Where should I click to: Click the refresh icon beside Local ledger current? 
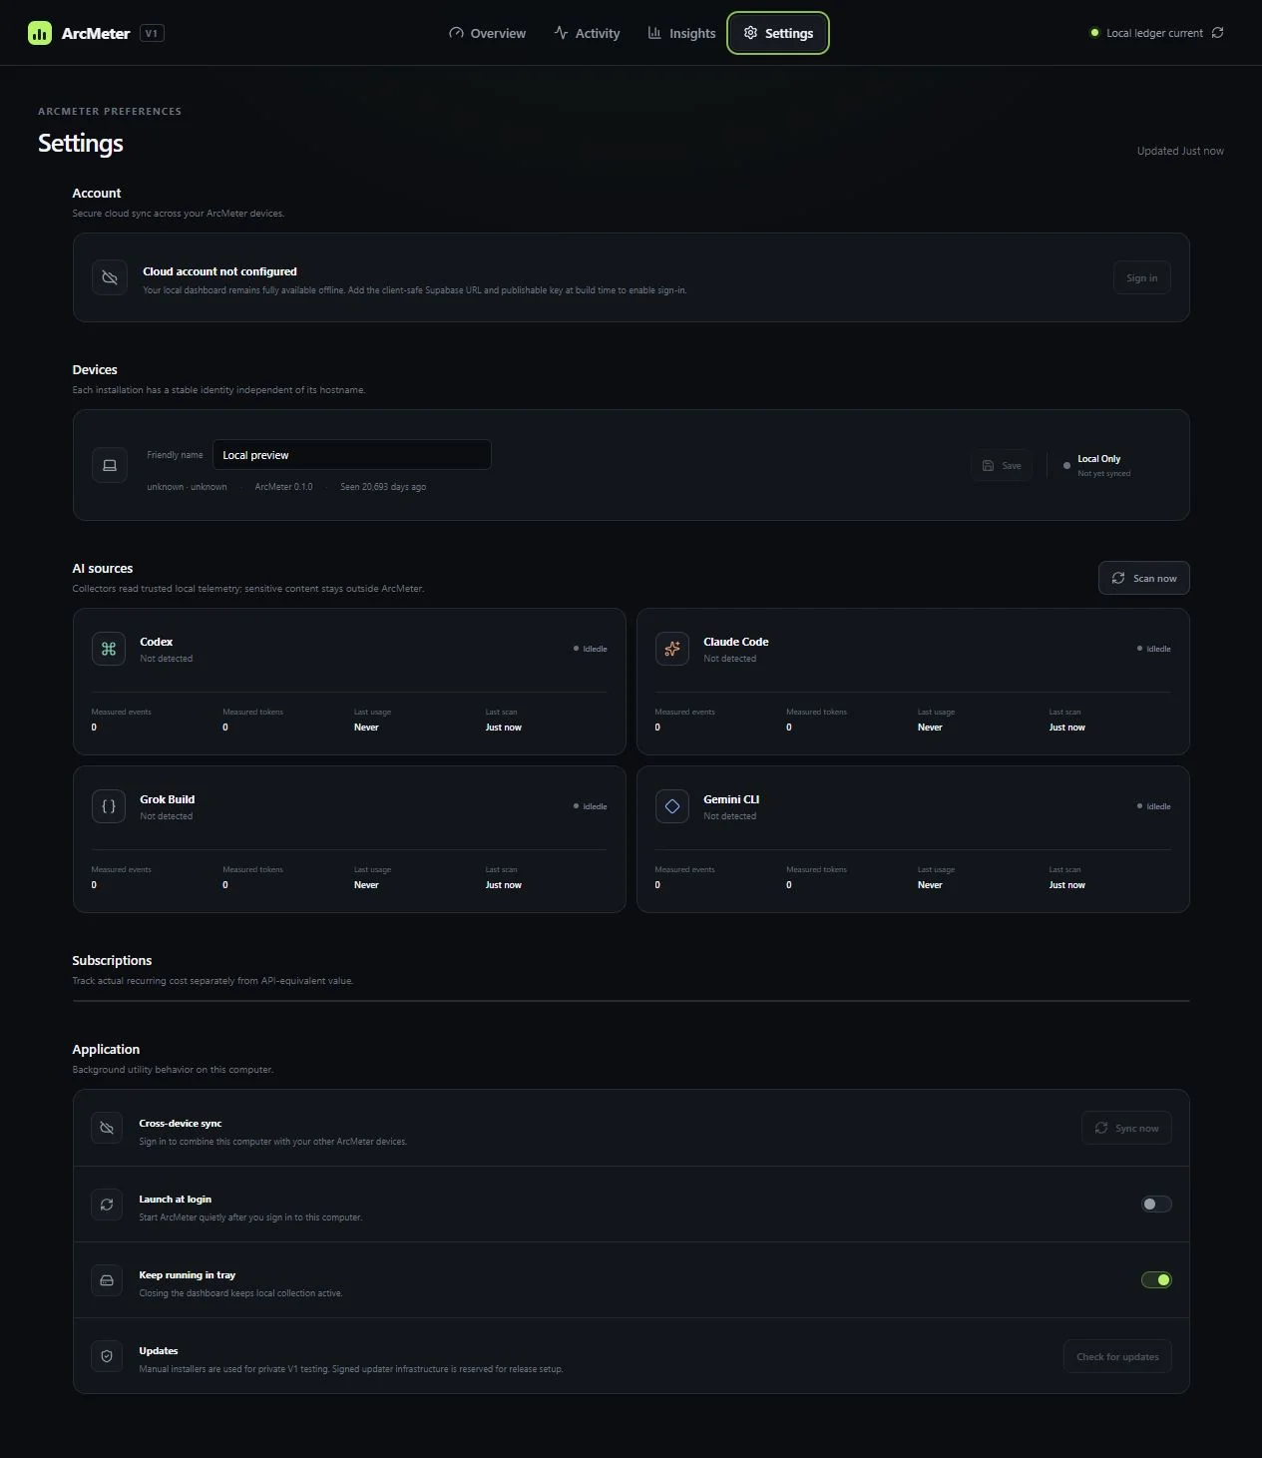pos(1217,33)
